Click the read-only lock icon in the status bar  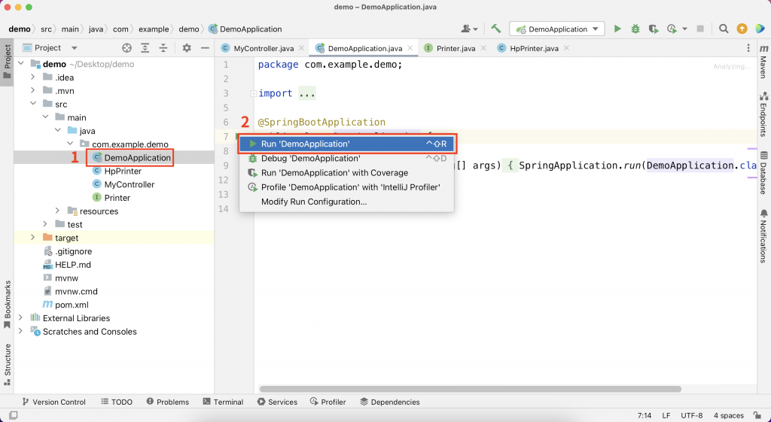point(757,416)
